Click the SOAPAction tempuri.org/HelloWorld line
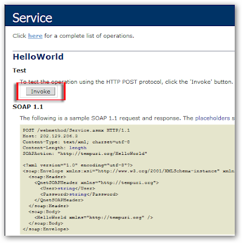242x243 pixels. click(85, 154)
